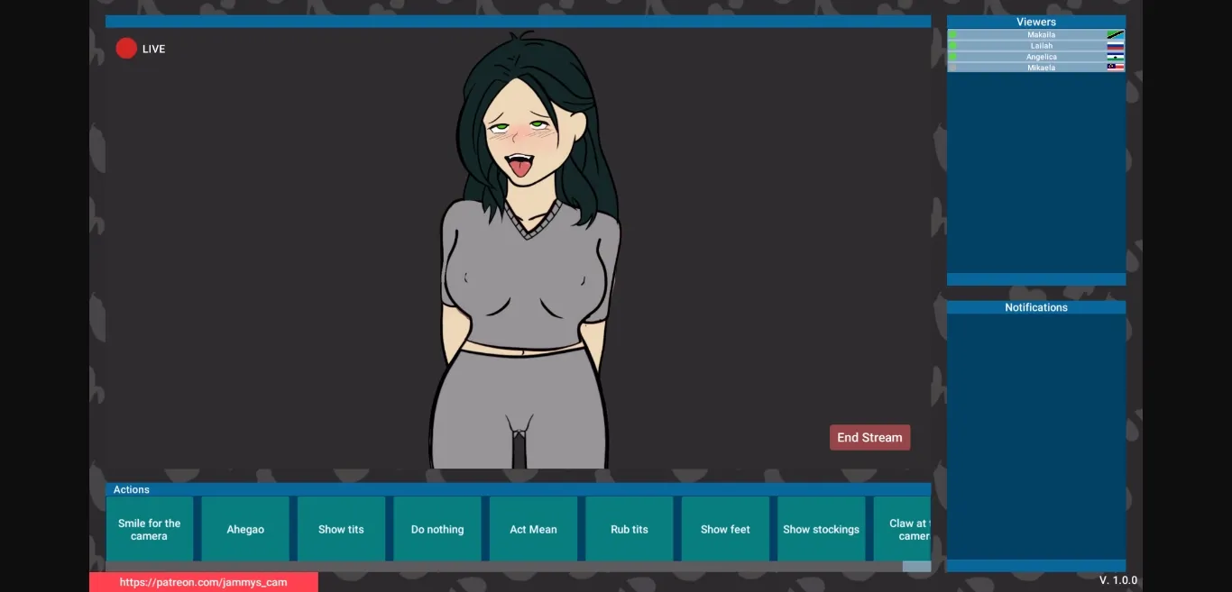1232x592 pixels.
Task: Click the End Stream button
Action: click(869, 437)
